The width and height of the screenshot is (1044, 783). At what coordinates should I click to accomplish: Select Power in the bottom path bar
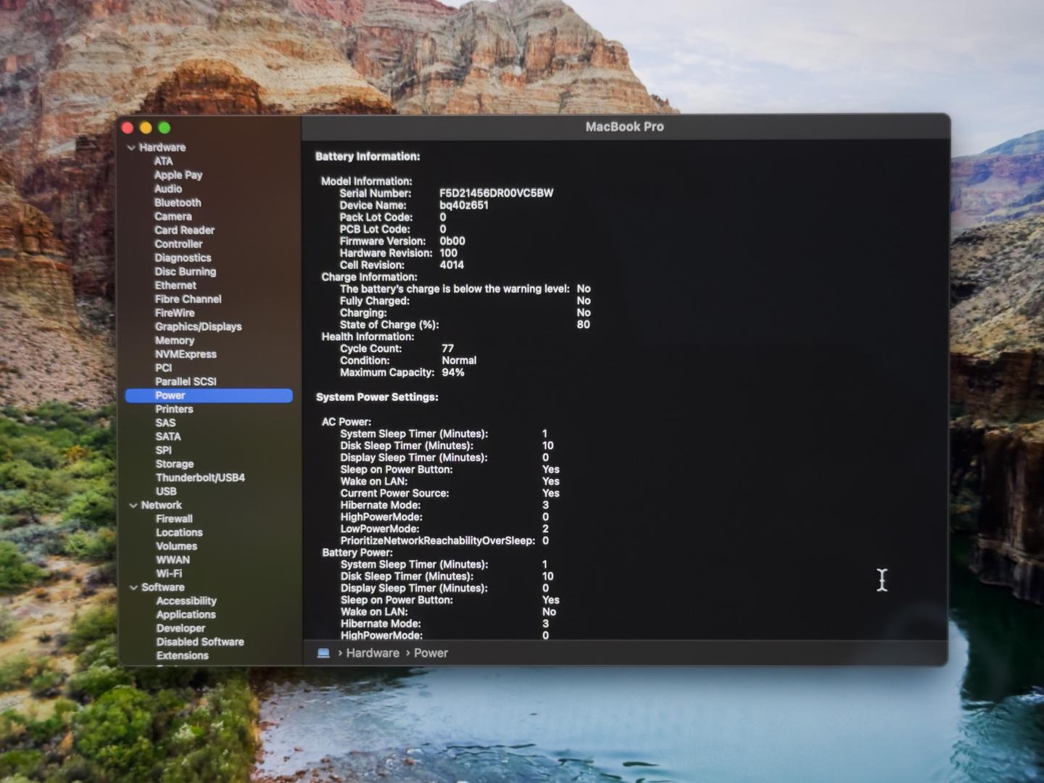tap(431, 653)
